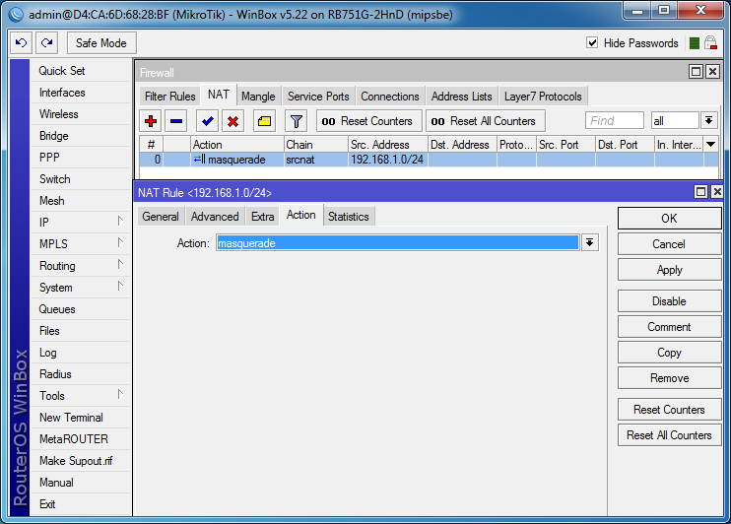Open the Connections tab
The image size is (731, 524).
[x=390, y=97]
